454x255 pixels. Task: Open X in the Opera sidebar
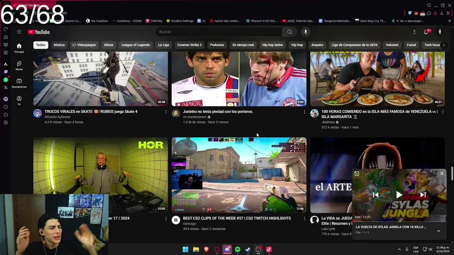coord(6,87)
